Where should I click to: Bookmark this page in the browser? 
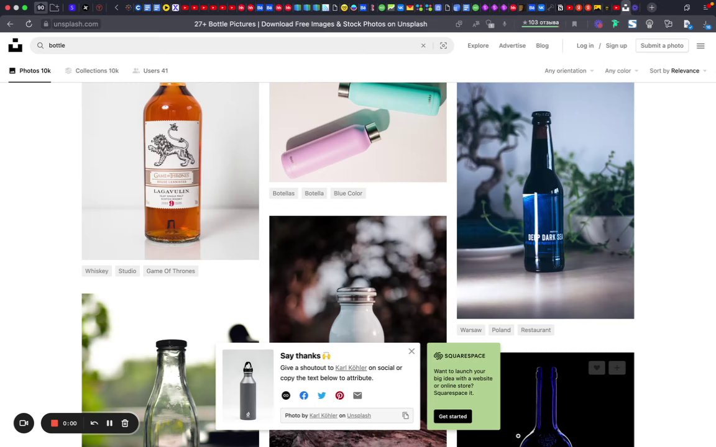574,24
